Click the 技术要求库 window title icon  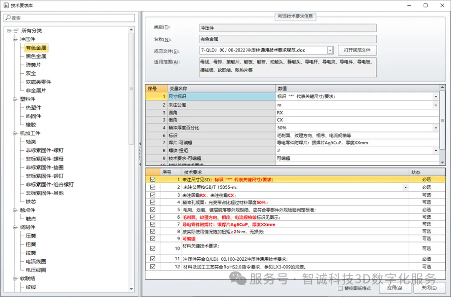[x=5, y=5]
